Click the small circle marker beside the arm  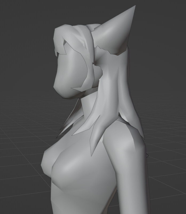pos(147,155)
